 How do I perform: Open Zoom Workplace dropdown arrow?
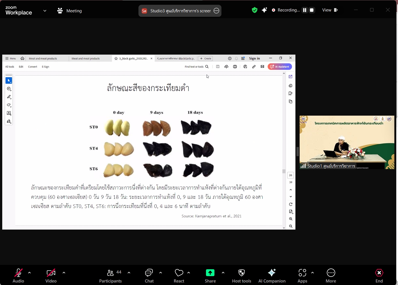pyautogui.click(x=45, y=11)
